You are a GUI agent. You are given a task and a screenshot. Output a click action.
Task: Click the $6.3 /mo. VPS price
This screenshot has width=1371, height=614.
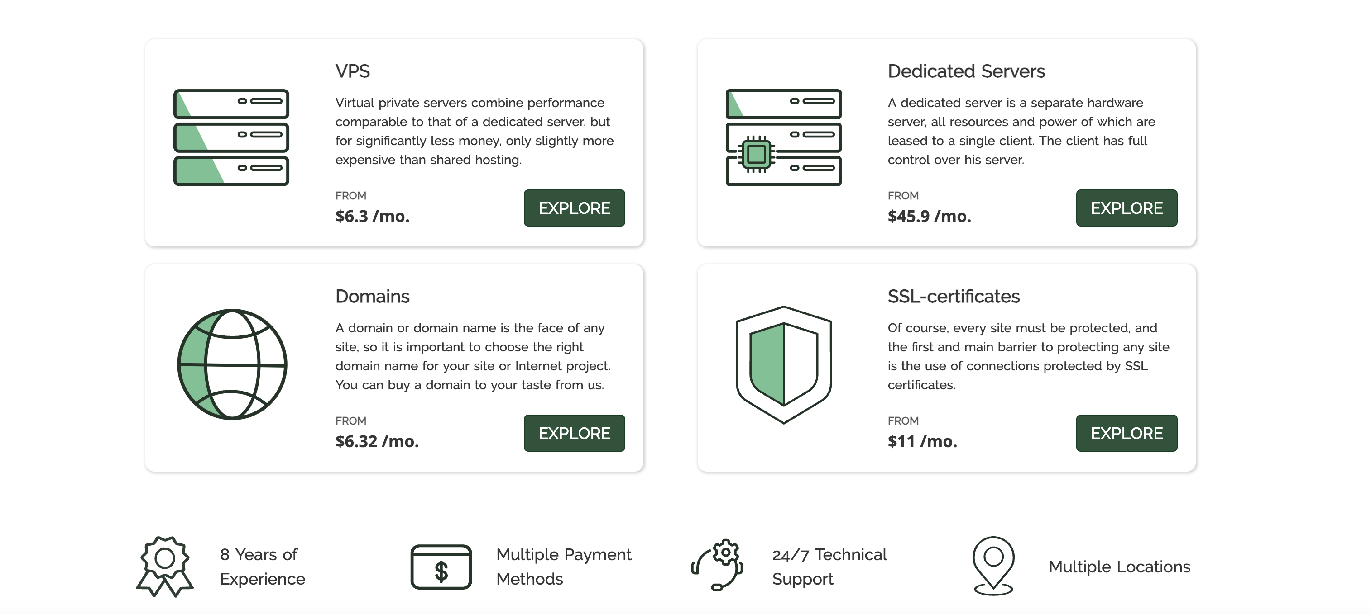(372, 217)
